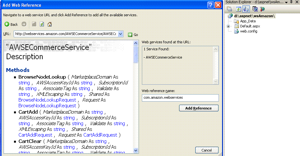
Task: Select web.config file
Action: 248,31
